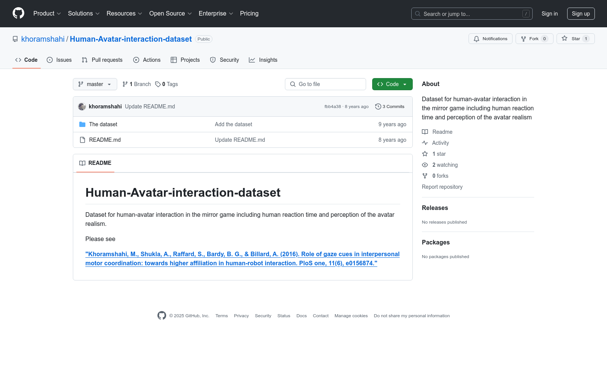The image size is (607, 379).
Task: View the 1 Branch list
Action: pyautogui.click(x=137, y=84)
